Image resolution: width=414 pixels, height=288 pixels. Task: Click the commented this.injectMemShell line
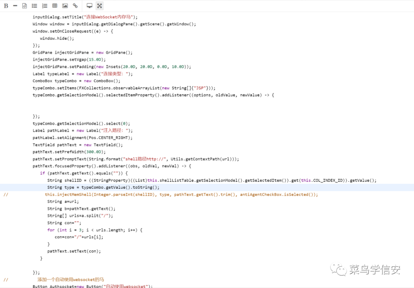click(181, 194)
